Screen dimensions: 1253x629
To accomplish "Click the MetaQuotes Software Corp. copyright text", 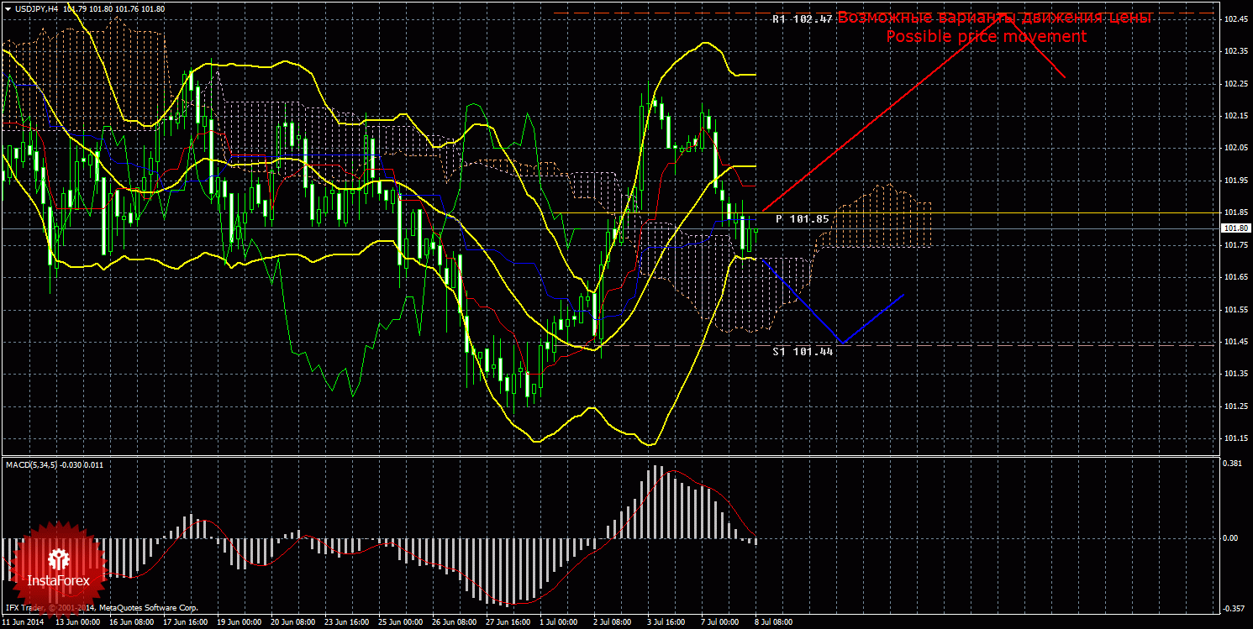I will point(148,607).
